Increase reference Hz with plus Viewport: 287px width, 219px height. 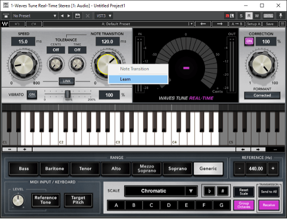click(273, 169)
